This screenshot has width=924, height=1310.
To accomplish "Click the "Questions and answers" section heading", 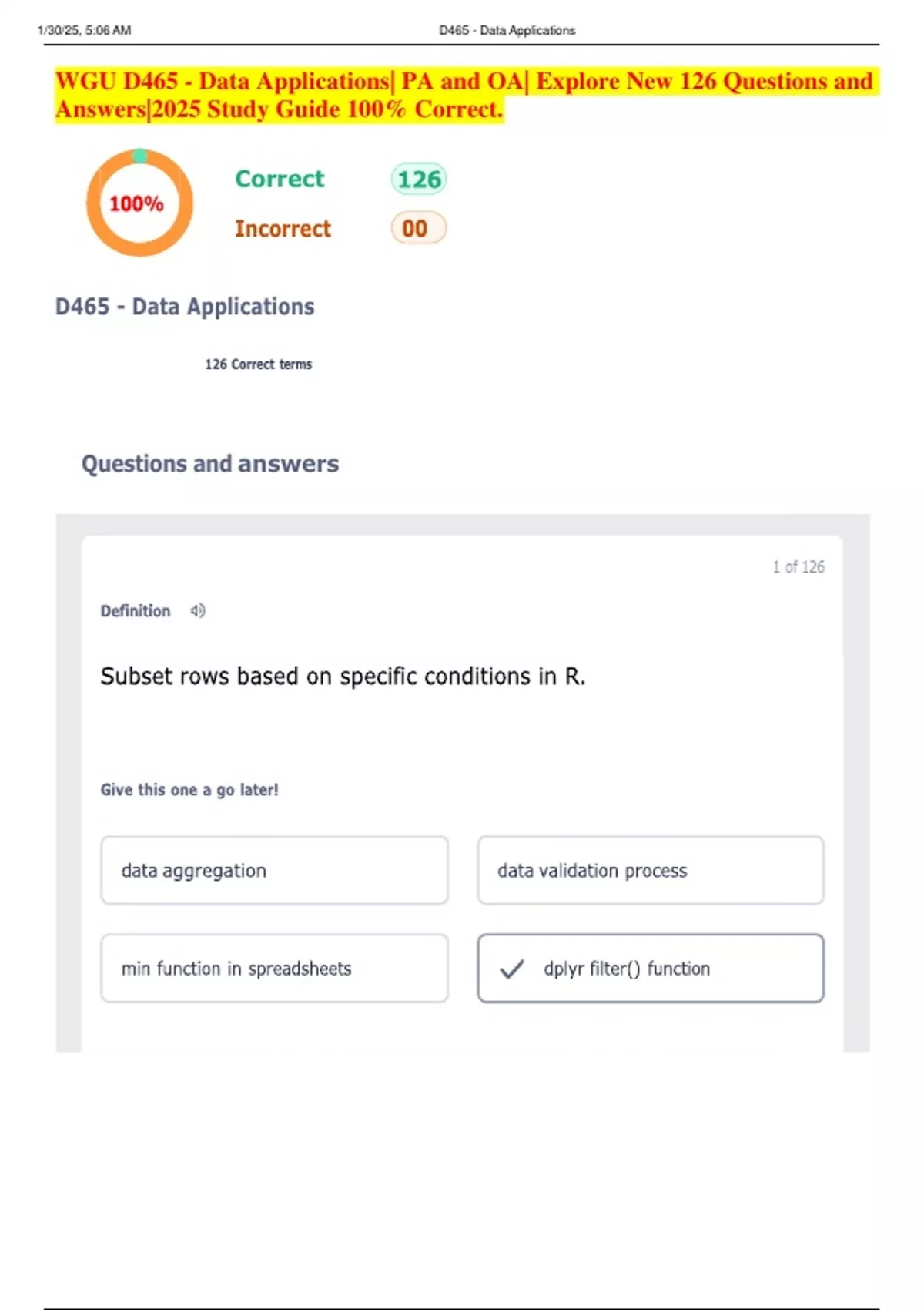I will click(210, 464).
